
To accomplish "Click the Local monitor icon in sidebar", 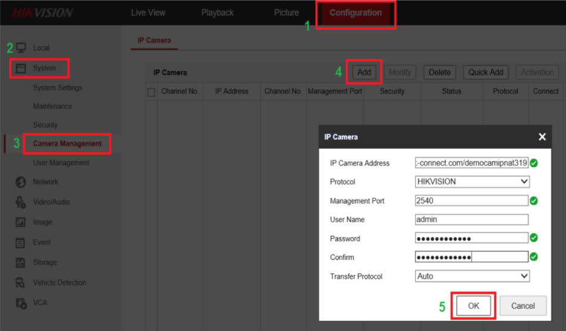I will click(x=21, y=48).
